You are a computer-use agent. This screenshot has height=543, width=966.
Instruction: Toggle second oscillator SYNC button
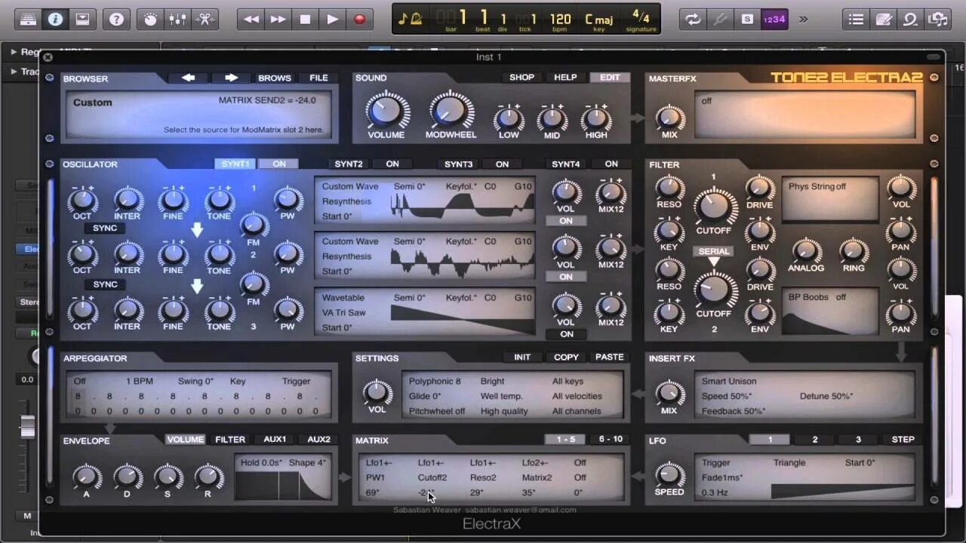pyautogui.click(x=105, y=284)
